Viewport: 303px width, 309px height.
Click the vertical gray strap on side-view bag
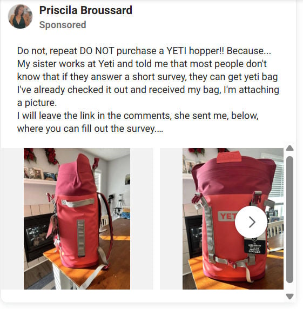(x=81, y=238)
